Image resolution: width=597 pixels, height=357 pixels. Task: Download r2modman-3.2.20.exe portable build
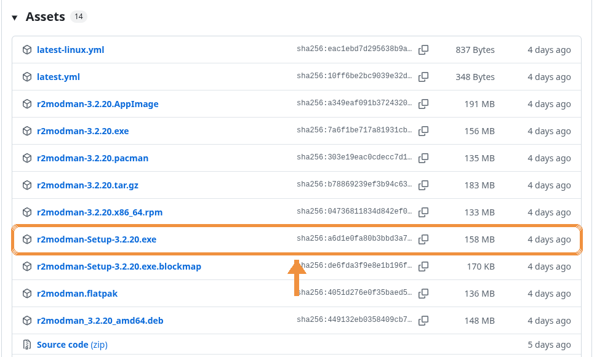pyautogui.click(x=82, y=131)
